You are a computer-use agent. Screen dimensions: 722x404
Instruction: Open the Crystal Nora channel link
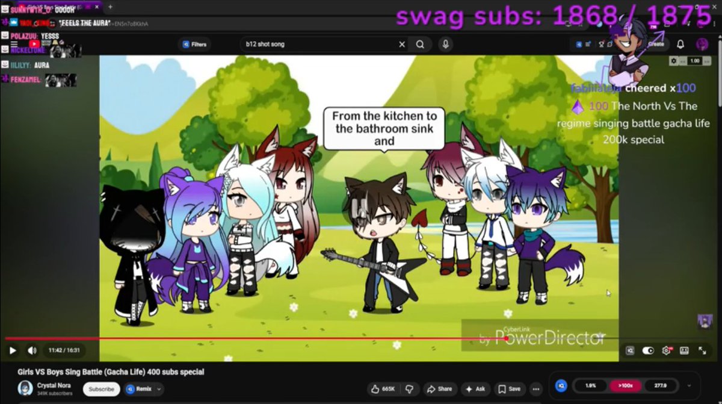pos(54,385)
